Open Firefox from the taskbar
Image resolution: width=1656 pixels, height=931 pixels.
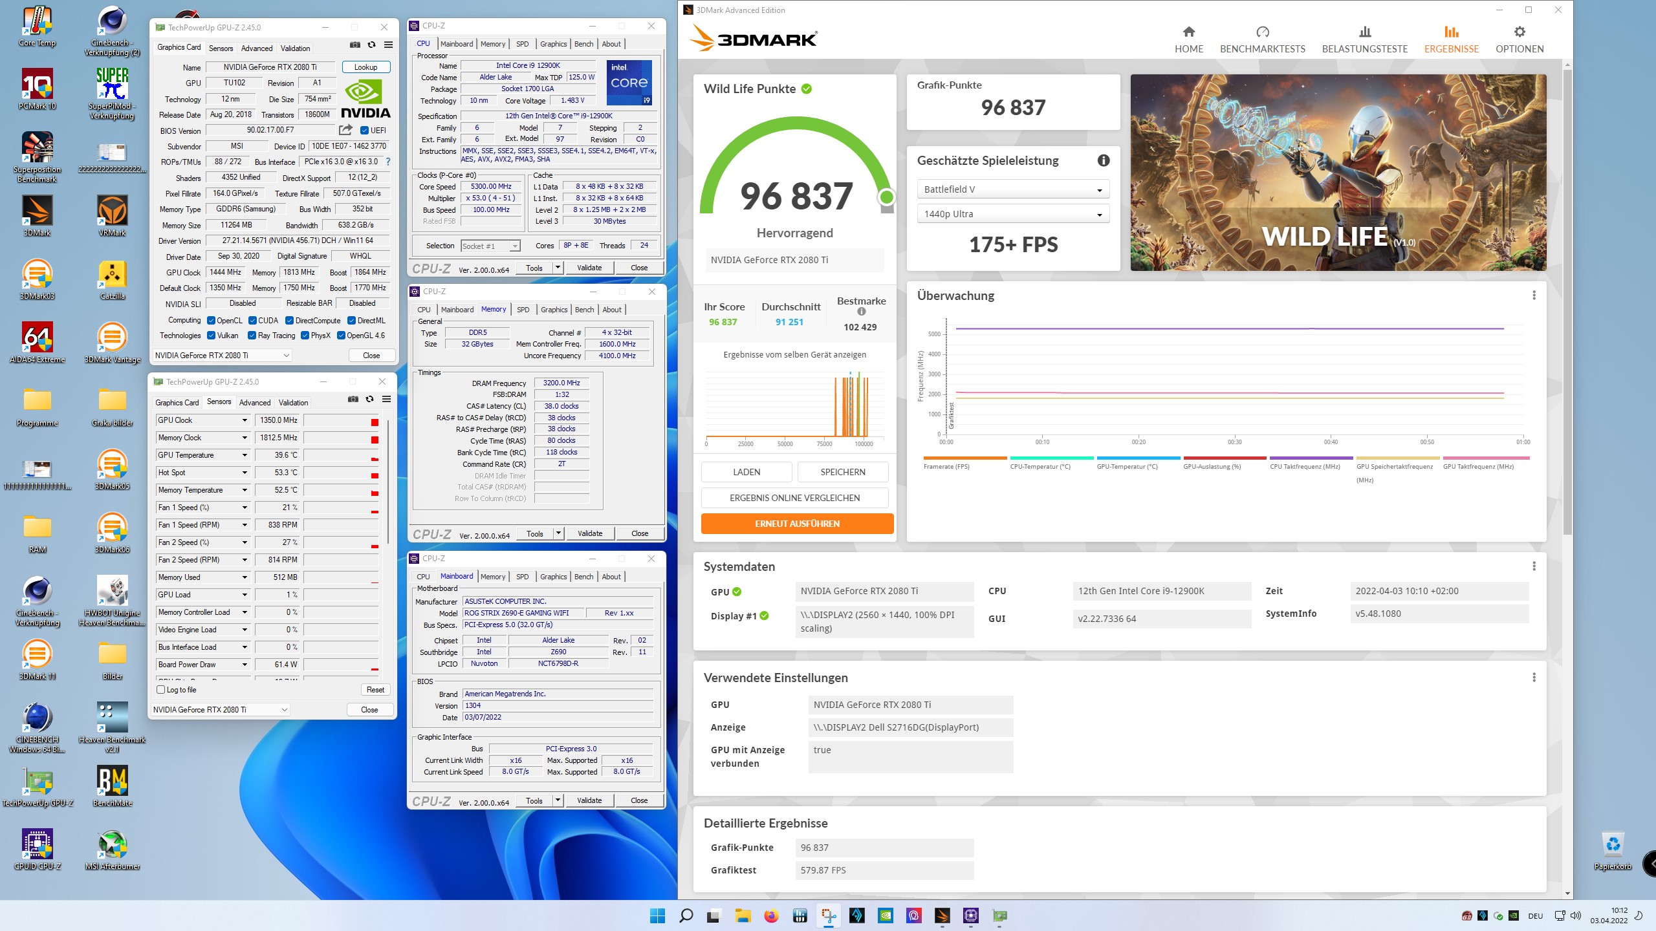pos(771,915)
